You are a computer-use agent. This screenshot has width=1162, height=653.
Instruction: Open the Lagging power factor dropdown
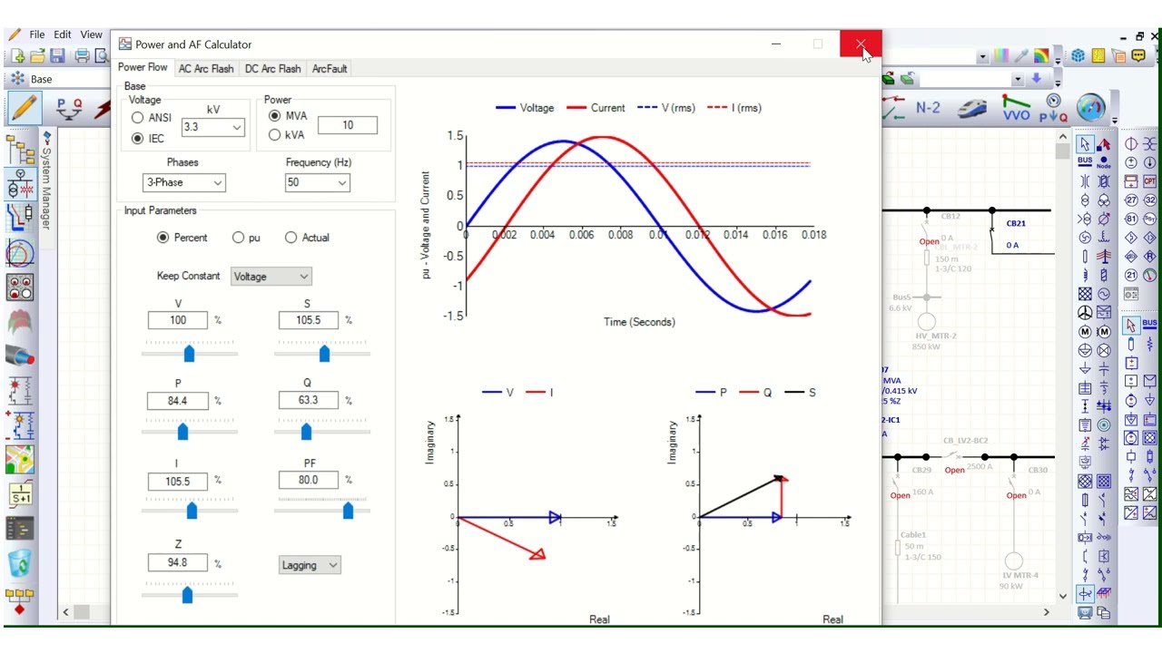pyautogui.click(x=310, y=565)
